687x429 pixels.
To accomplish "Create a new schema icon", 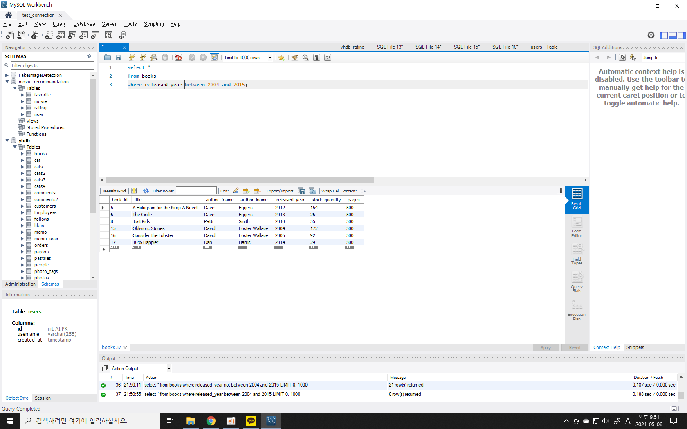I will pos(49,36).
